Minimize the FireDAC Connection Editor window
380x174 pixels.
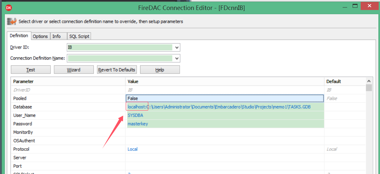click(x=345, y=7)
